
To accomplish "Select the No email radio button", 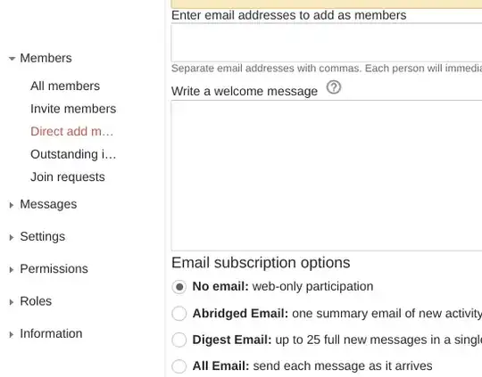I will tap(179, 287).
